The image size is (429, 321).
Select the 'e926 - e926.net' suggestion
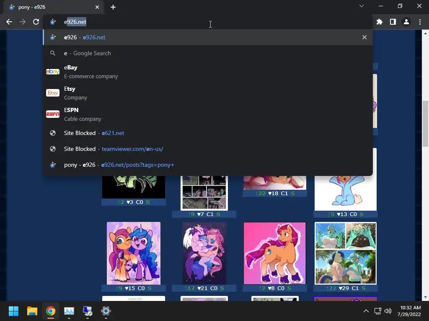click(x=208, y=37)
